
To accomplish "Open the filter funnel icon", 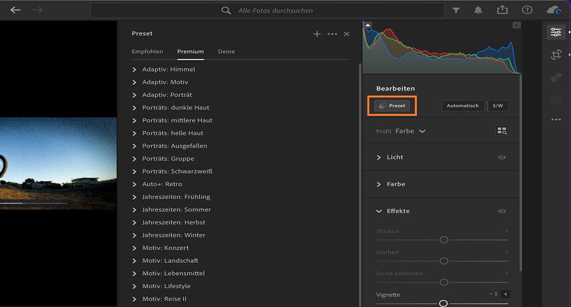I will point(456,11).
